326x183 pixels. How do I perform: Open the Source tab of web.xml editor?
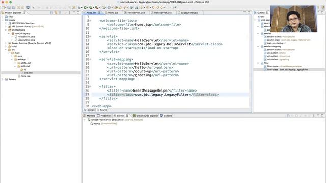(102, 110)
